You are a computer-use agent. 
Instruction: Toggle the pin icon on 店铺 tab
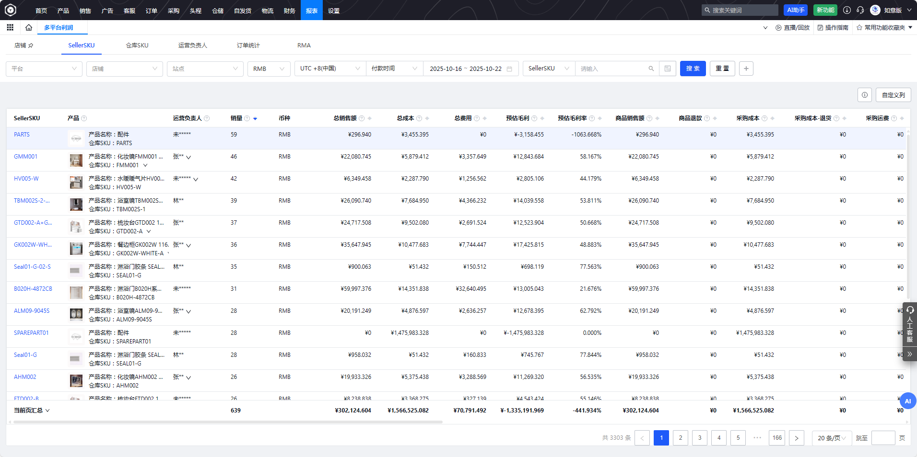click(31, 46)
